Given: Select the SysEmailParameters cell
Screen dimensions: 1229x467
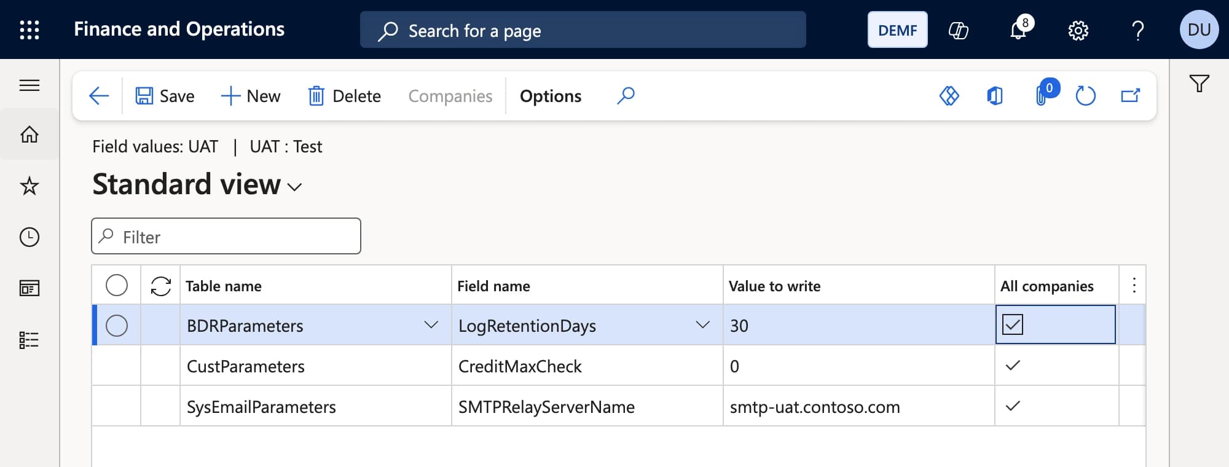Looking at the screenshot, I should click(x=315, y=406).
